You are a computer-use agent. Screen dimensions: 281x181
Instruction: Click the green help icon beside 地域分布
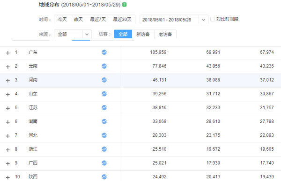click(x=125, y=5)
